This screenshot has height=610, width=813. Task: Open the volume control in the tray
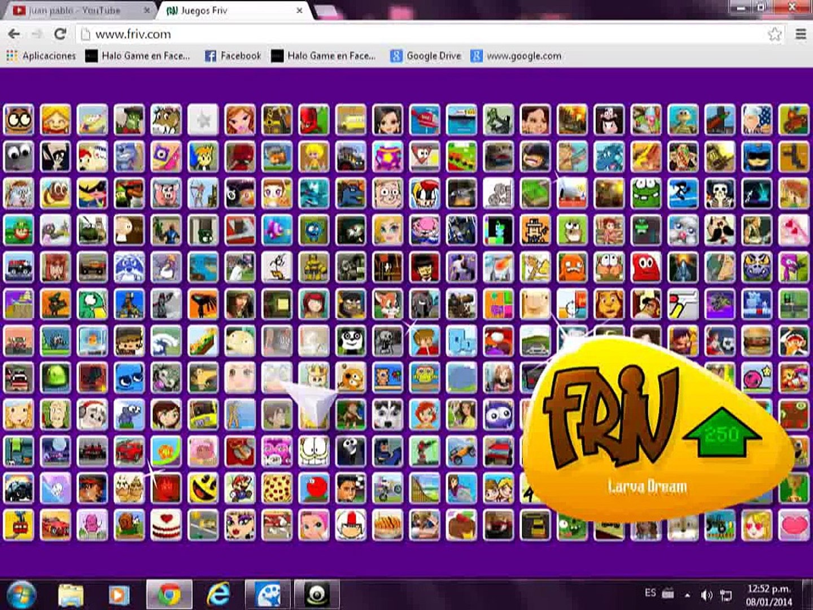pos(706,595)
